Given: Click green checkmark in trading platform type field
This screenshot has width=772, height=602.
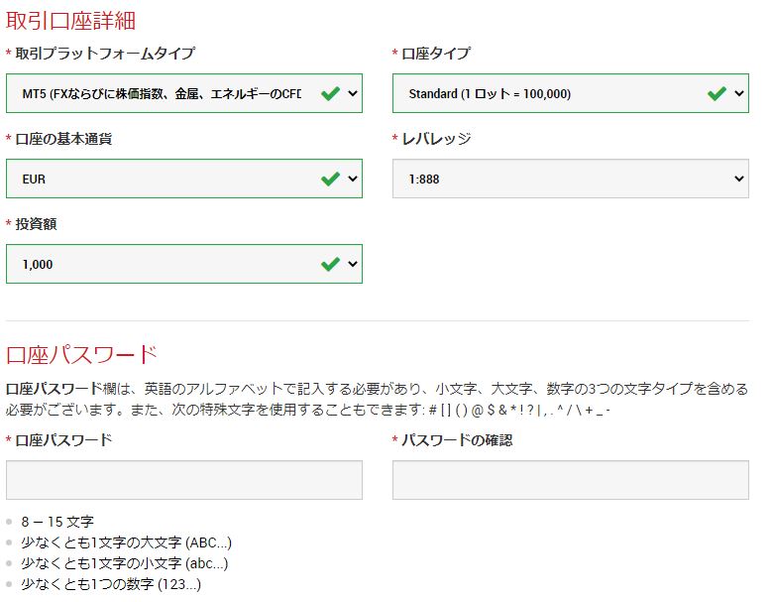Looking at the screenshot, I should (x=330, y=93).
